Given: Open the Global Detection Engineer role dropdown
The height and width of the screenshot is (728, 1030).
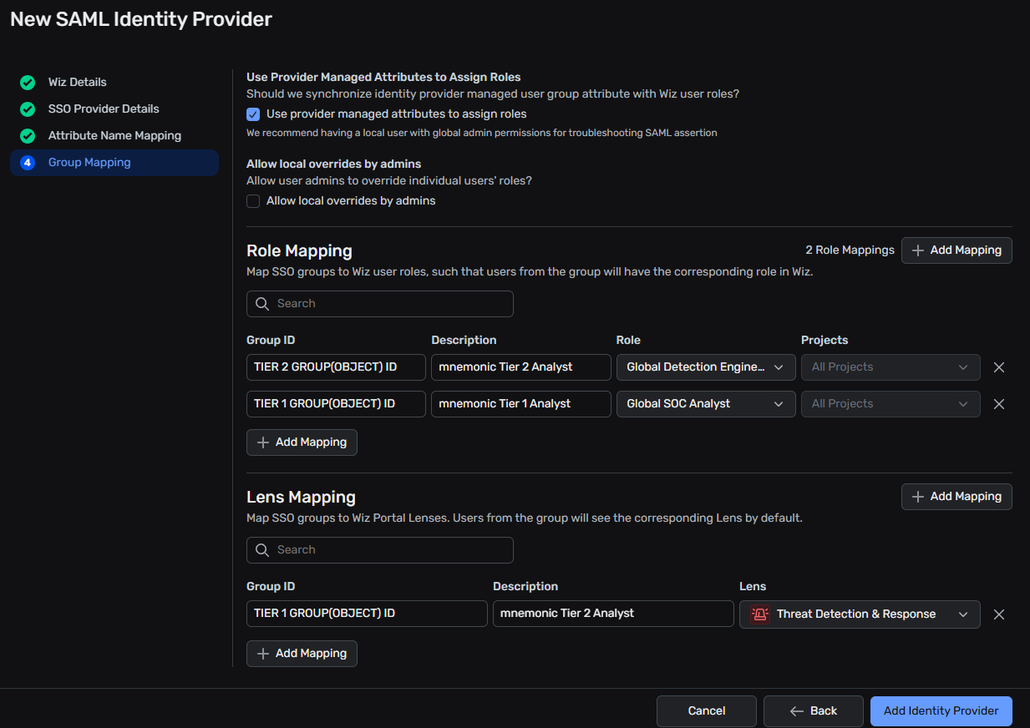Looking at the screenshot, I should tap(705, 367).
